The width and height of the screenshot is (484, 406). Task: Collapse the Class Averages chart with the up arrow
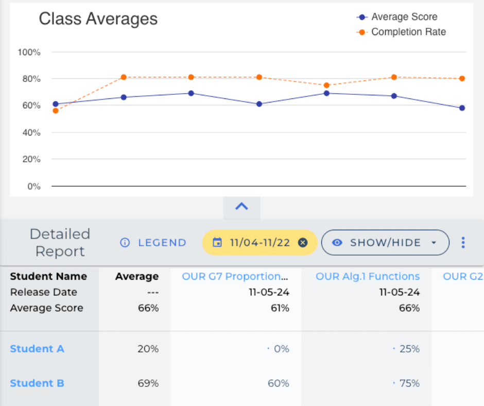[241, 205]
